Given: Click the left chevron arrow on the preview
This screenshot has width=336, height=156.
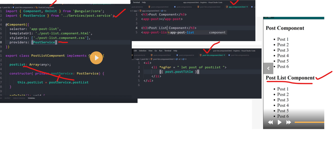Looking at the screenshot, I should tap(268, 69).
